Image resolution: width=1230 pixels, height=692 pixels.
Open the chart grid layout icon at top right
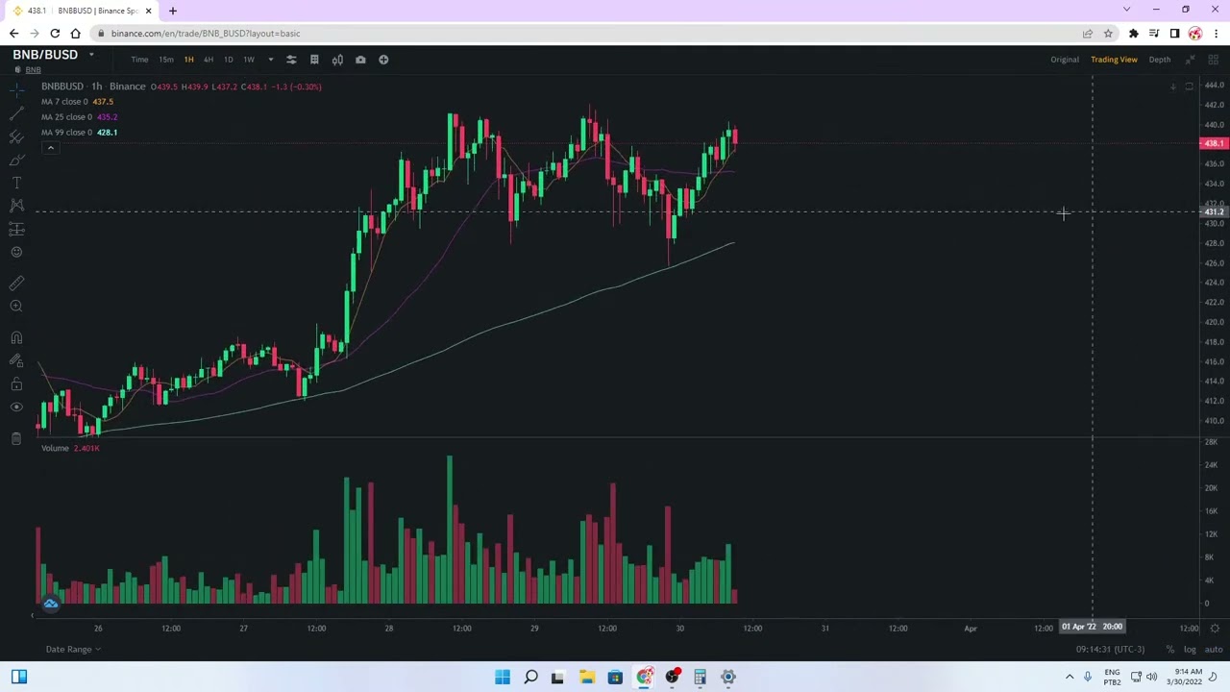click(1214, 60)
